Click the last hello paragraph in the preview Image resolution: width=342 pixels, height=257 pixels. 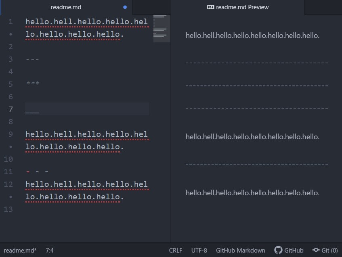[252, 193]
